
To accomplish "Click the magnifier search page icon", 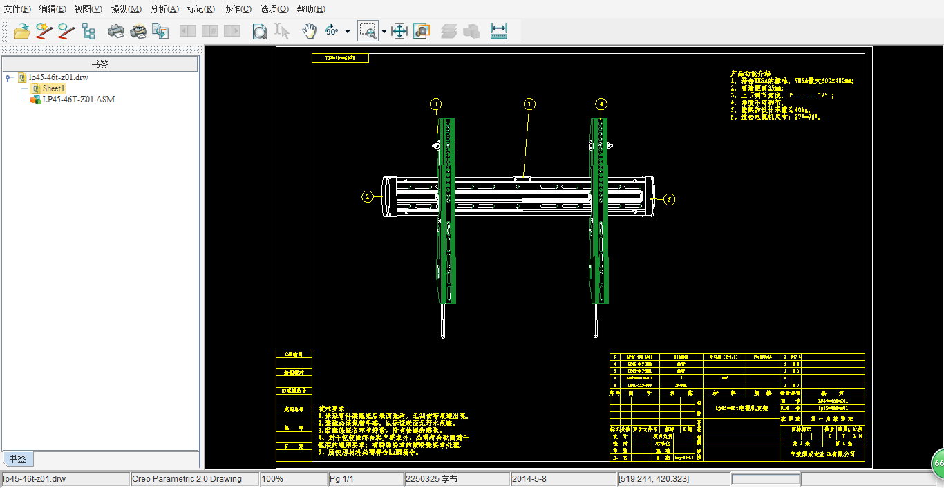I will click(260, 31).
